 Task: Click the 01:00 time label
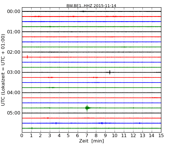[x=14, y=32]
